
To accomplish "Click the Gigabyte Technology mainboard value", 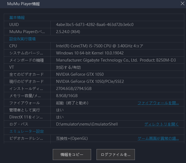I will click(116, 60).
